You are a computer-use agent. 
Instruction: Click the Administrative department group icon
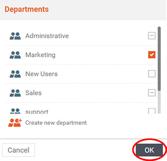click(15, 36)
